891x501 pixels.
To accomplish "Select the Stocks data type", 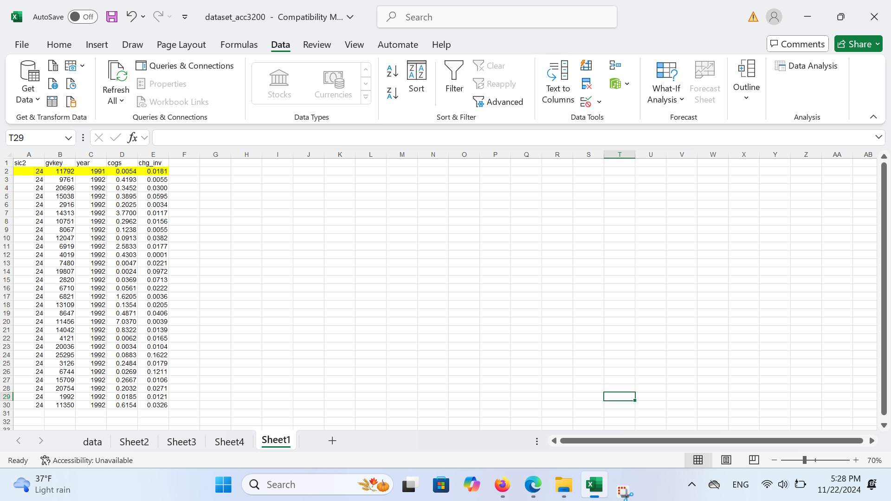I will pos(279,83).
